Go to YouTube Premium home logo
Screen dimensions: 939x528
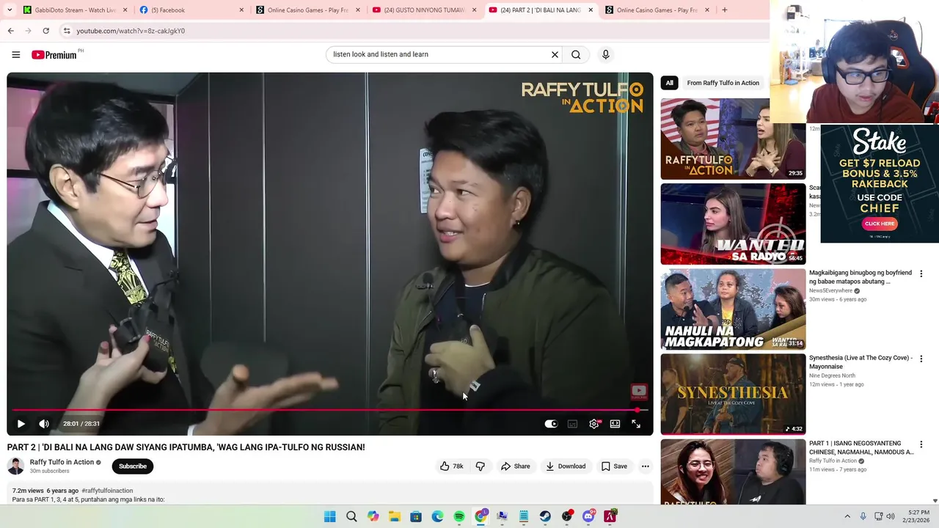[54, 55]
